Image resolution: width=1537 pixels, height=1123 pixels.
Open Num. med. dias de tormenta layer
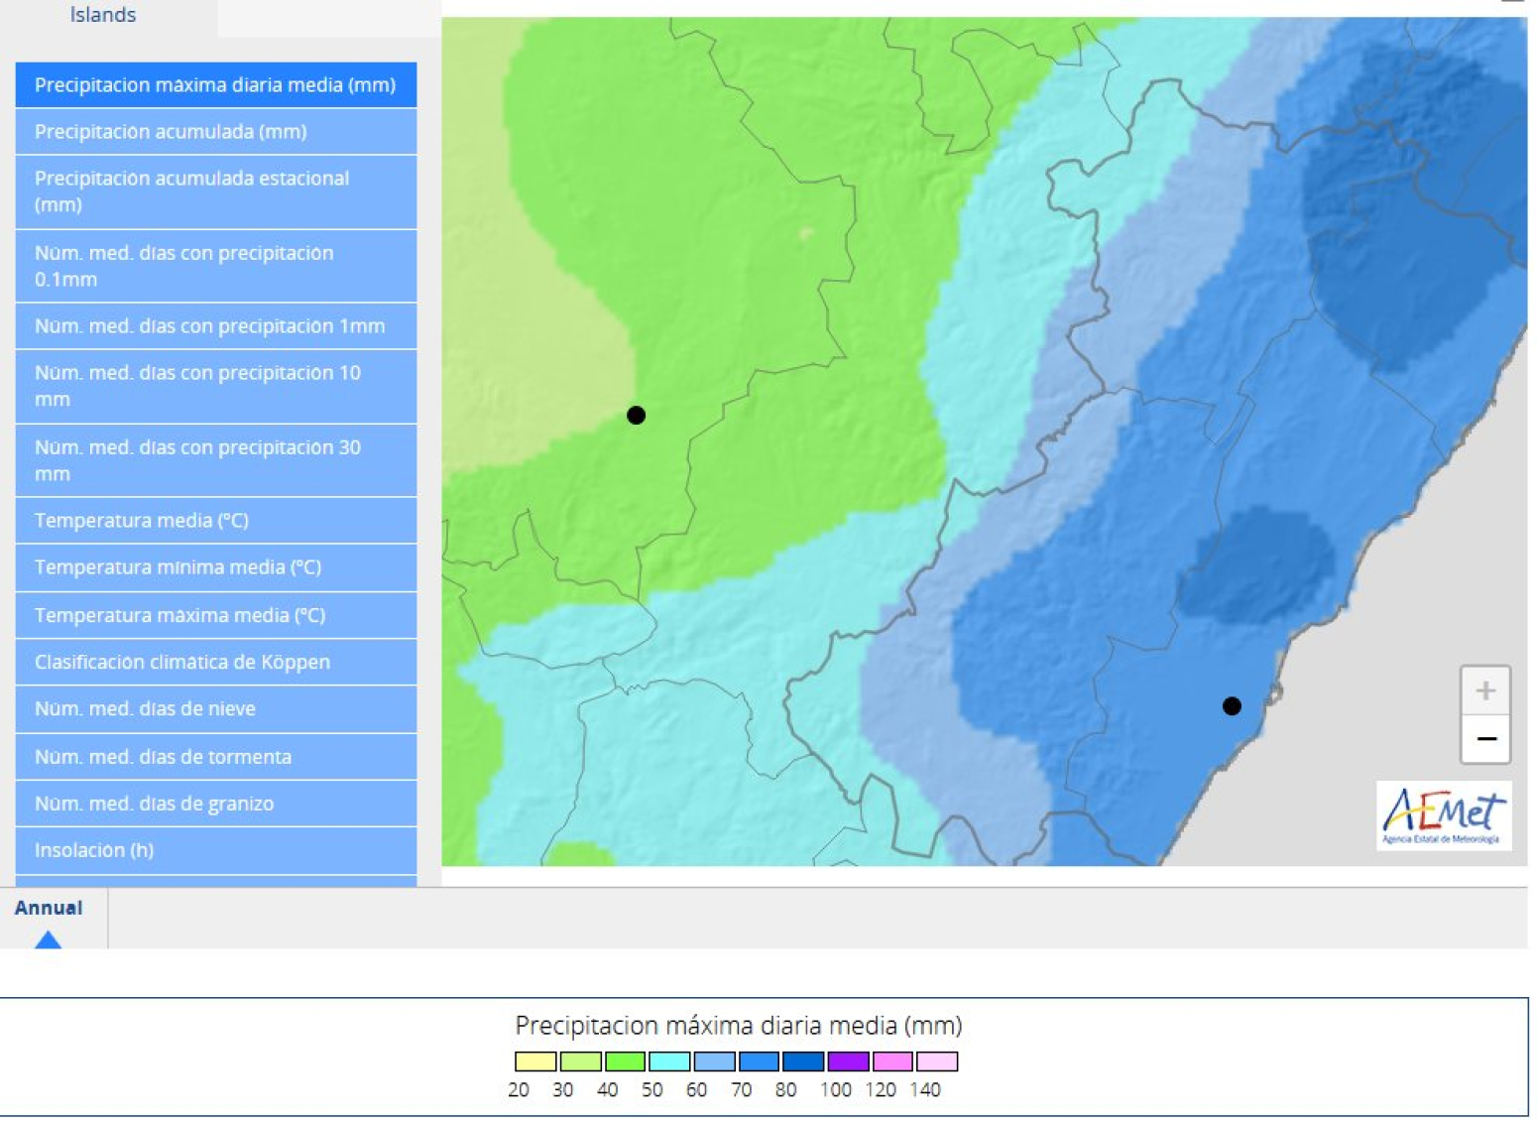(x=216, y=757)
